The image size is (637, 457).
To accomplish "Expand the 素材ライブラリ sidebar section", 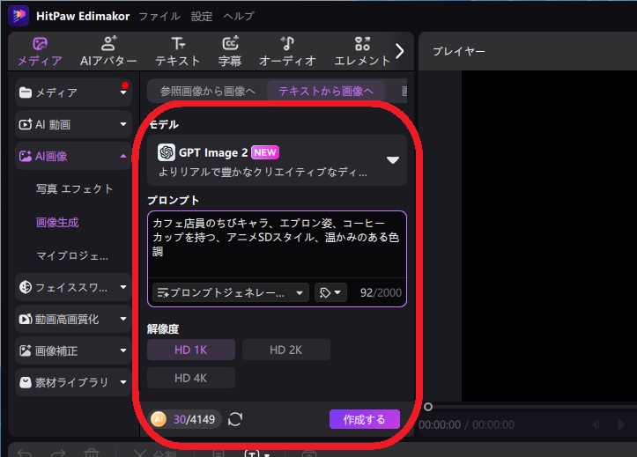I will coord(73,382).
